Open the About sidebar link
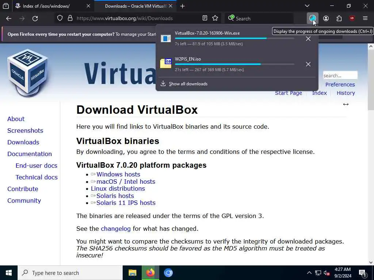The image size is (374, 280). [16, 119]
